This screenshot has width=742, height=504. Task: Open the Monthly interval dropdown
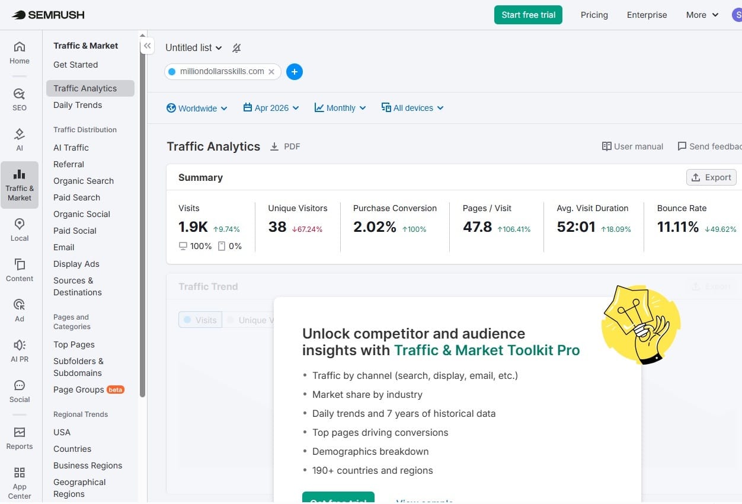pyautogui.click(x=340, y=108)
